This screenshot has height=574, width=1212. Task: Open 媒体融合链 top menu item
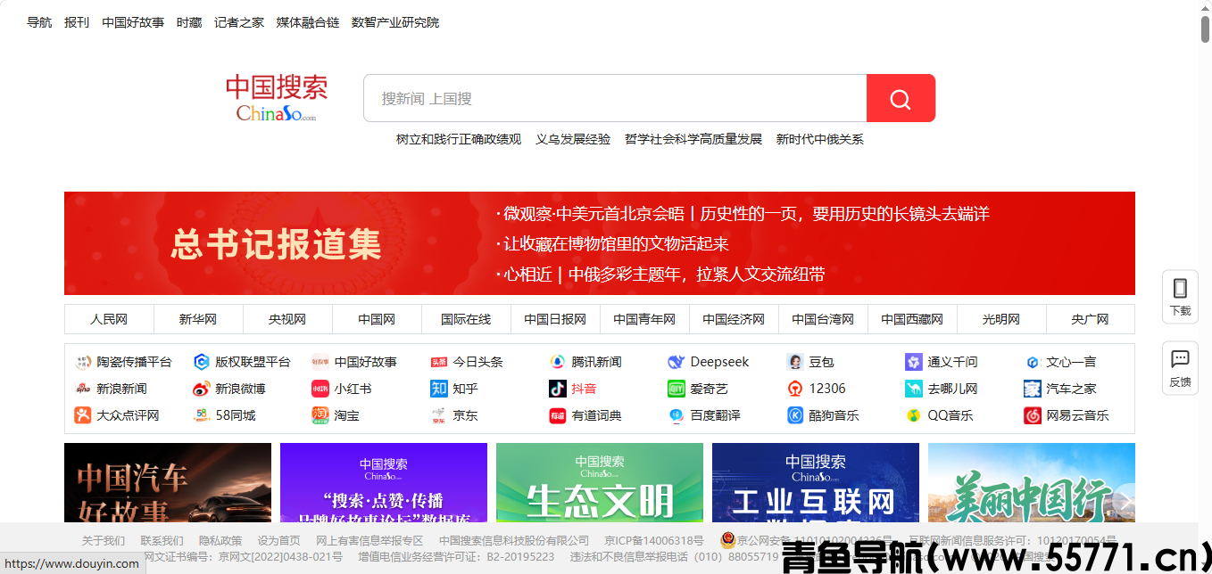[308, 22]
